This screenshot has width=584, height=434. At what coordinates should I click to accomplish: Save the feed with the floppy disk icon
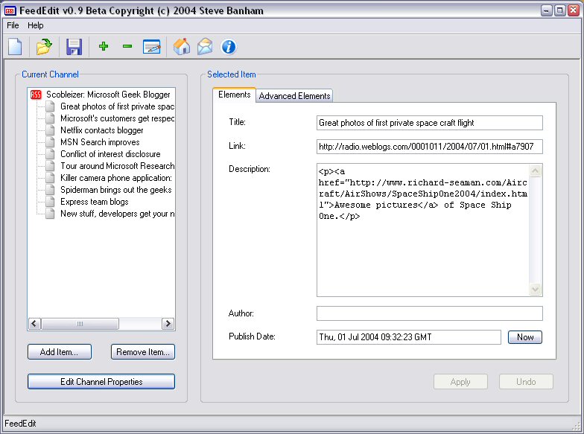coord(74,47)
